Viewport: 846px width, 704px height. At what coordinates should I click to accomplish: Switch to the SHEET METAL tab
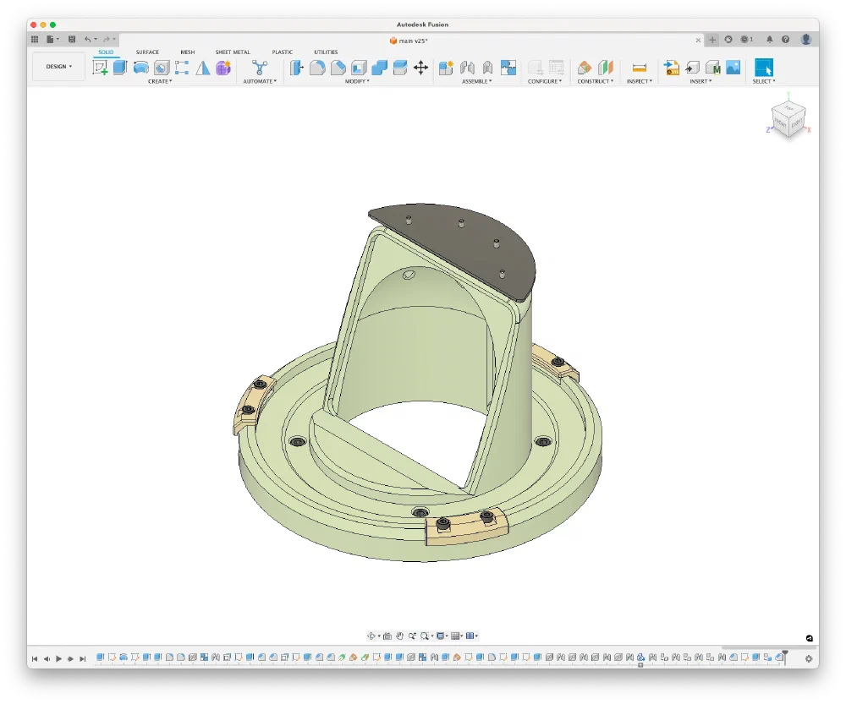233,52
